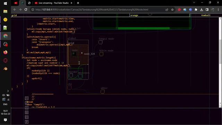Image resolution: width=222 pixels, height=125 pixels.
Task: Go forward in browser history
Action: [x=20, y=10]
